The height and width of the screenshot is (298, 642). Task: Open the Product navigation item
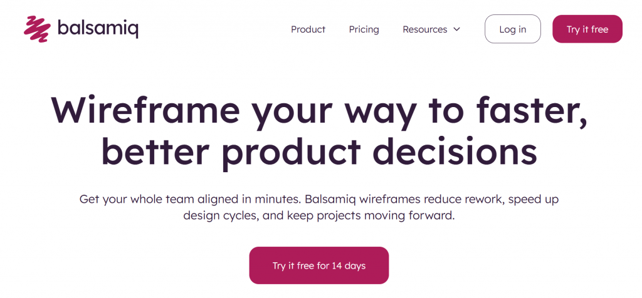click(308, 29)
